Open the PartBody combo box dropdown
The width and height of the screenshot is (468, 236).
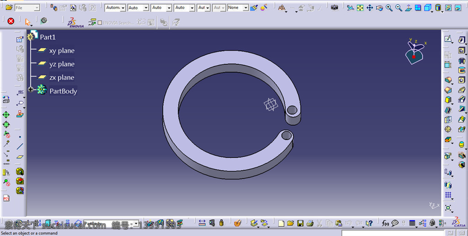(x=136, y=224)
